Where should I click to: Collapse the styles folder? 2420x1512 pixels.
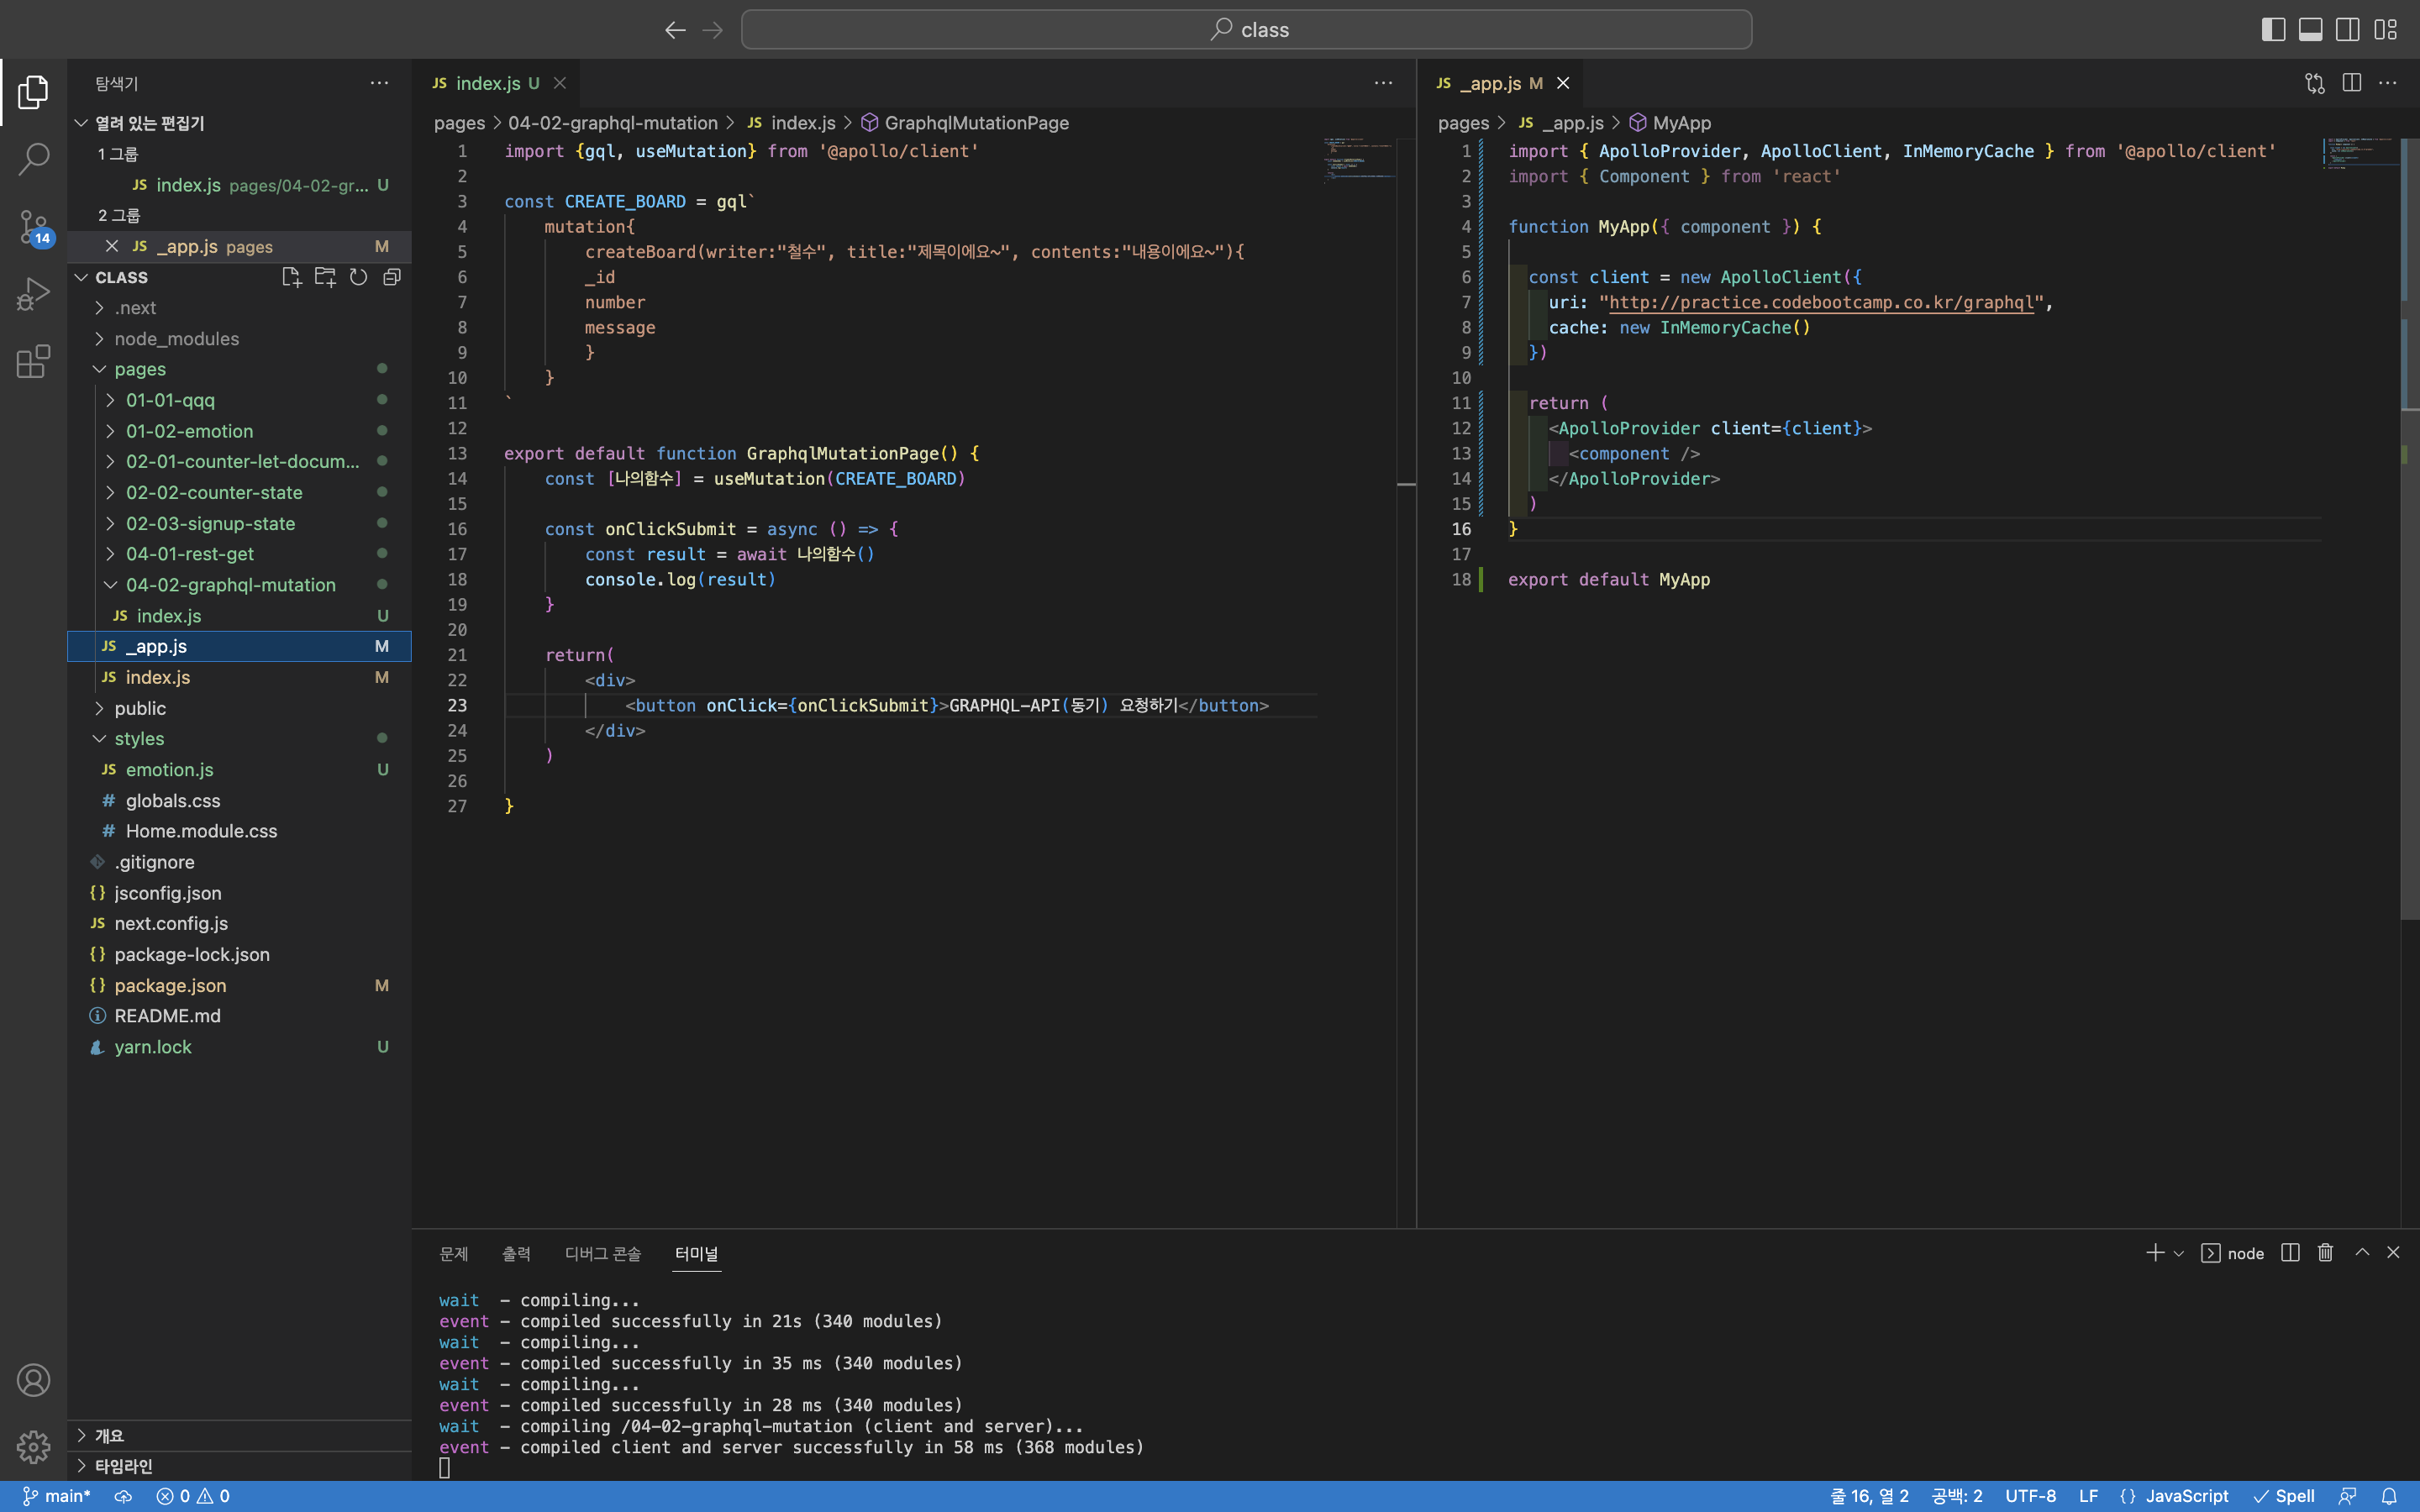pos(239,738)
